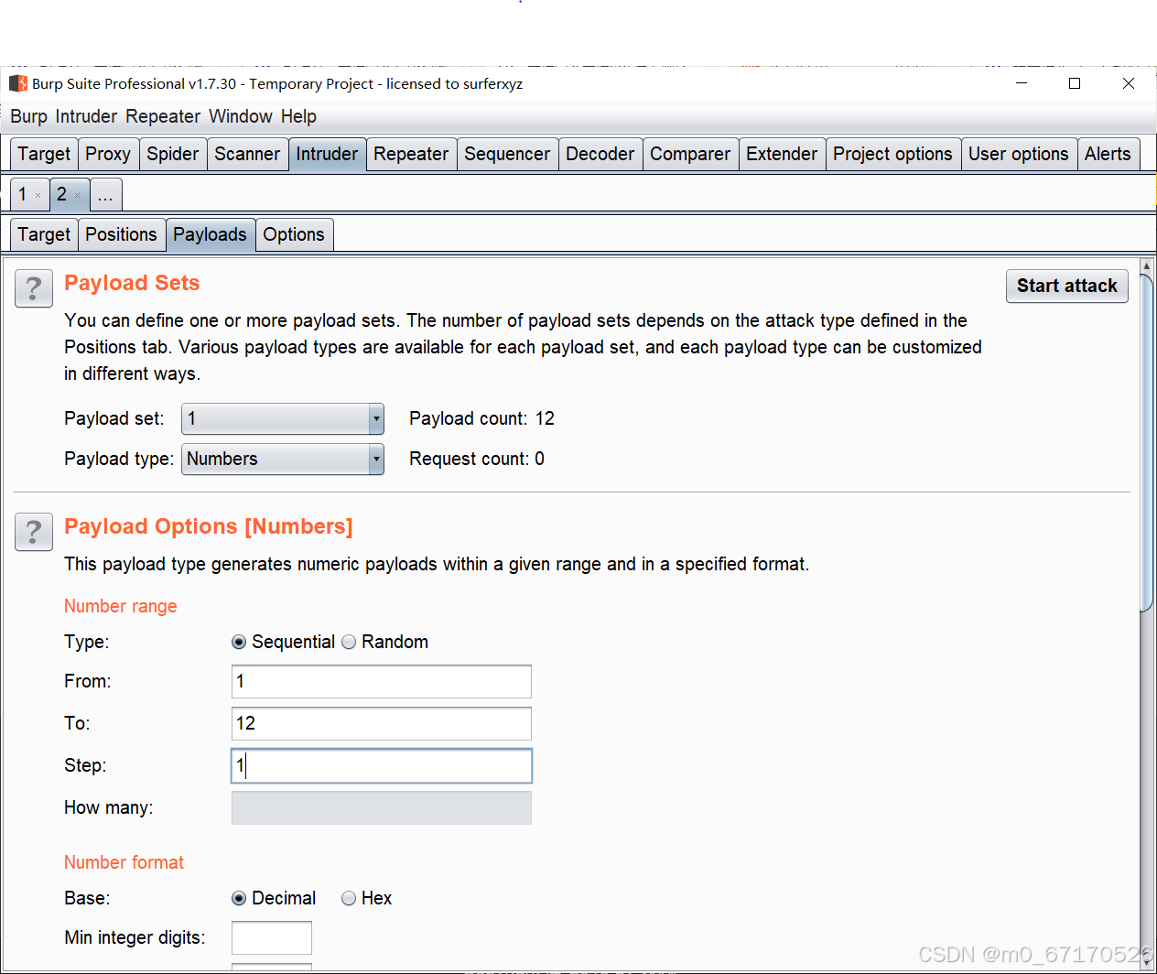The height and width of the screenshot is (974, 1157).
Task: Switch to the Comparer tab
Action: tap(690, 154)
